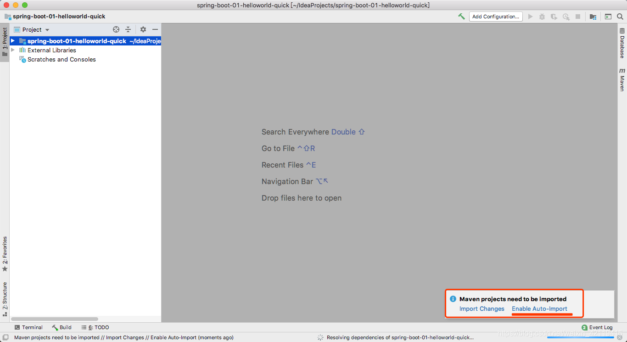
Task: Click the Add Configuration... button
Action: pos(496,17)
